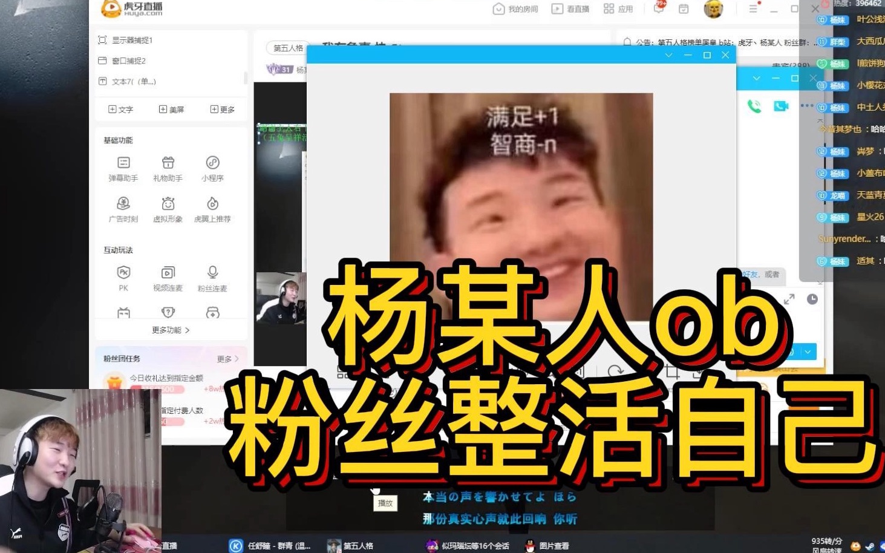Click the rotate icon in image viewer toolbar
This screenshot has height=553, width=885.
[x=616, y=371]
